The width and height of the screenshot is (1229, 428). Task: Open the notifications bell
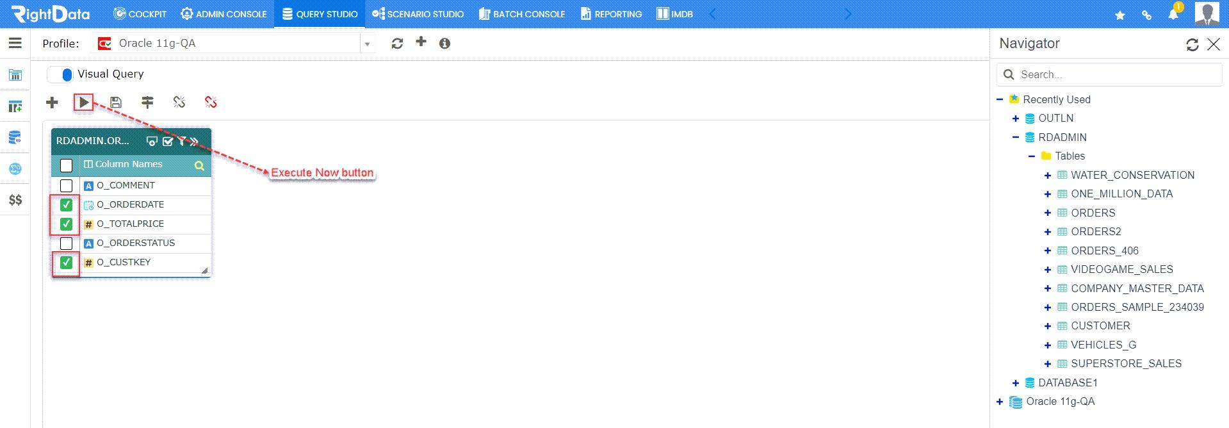[x=1173, y=14]
